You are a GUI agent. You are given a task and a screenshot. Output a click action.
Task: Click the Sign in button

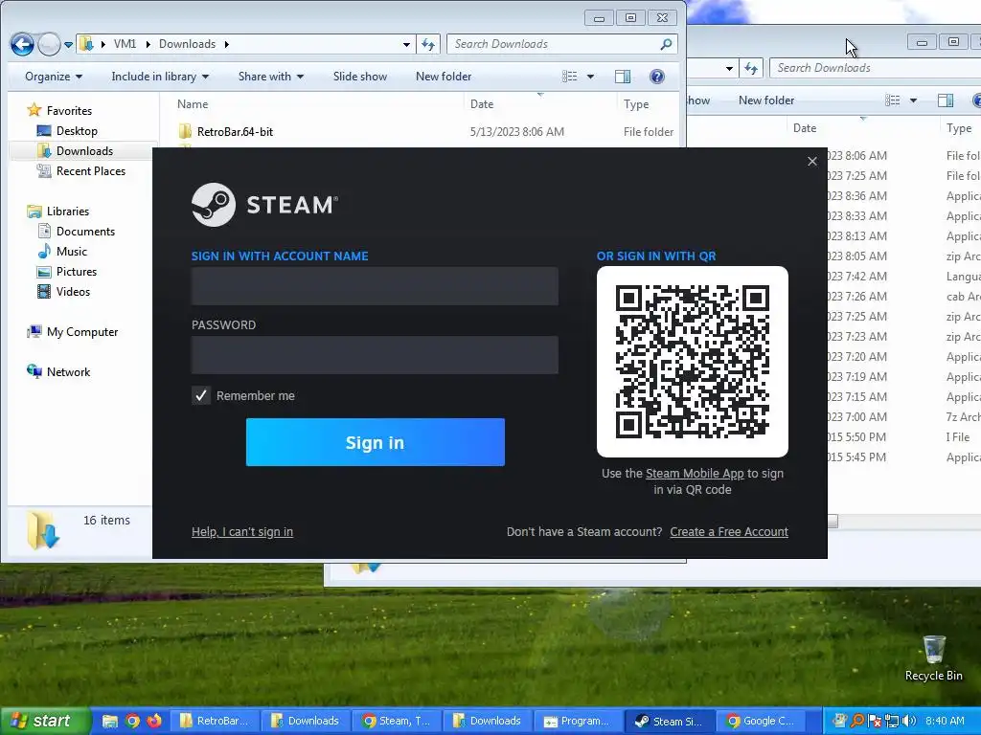(x=376, y=442)
